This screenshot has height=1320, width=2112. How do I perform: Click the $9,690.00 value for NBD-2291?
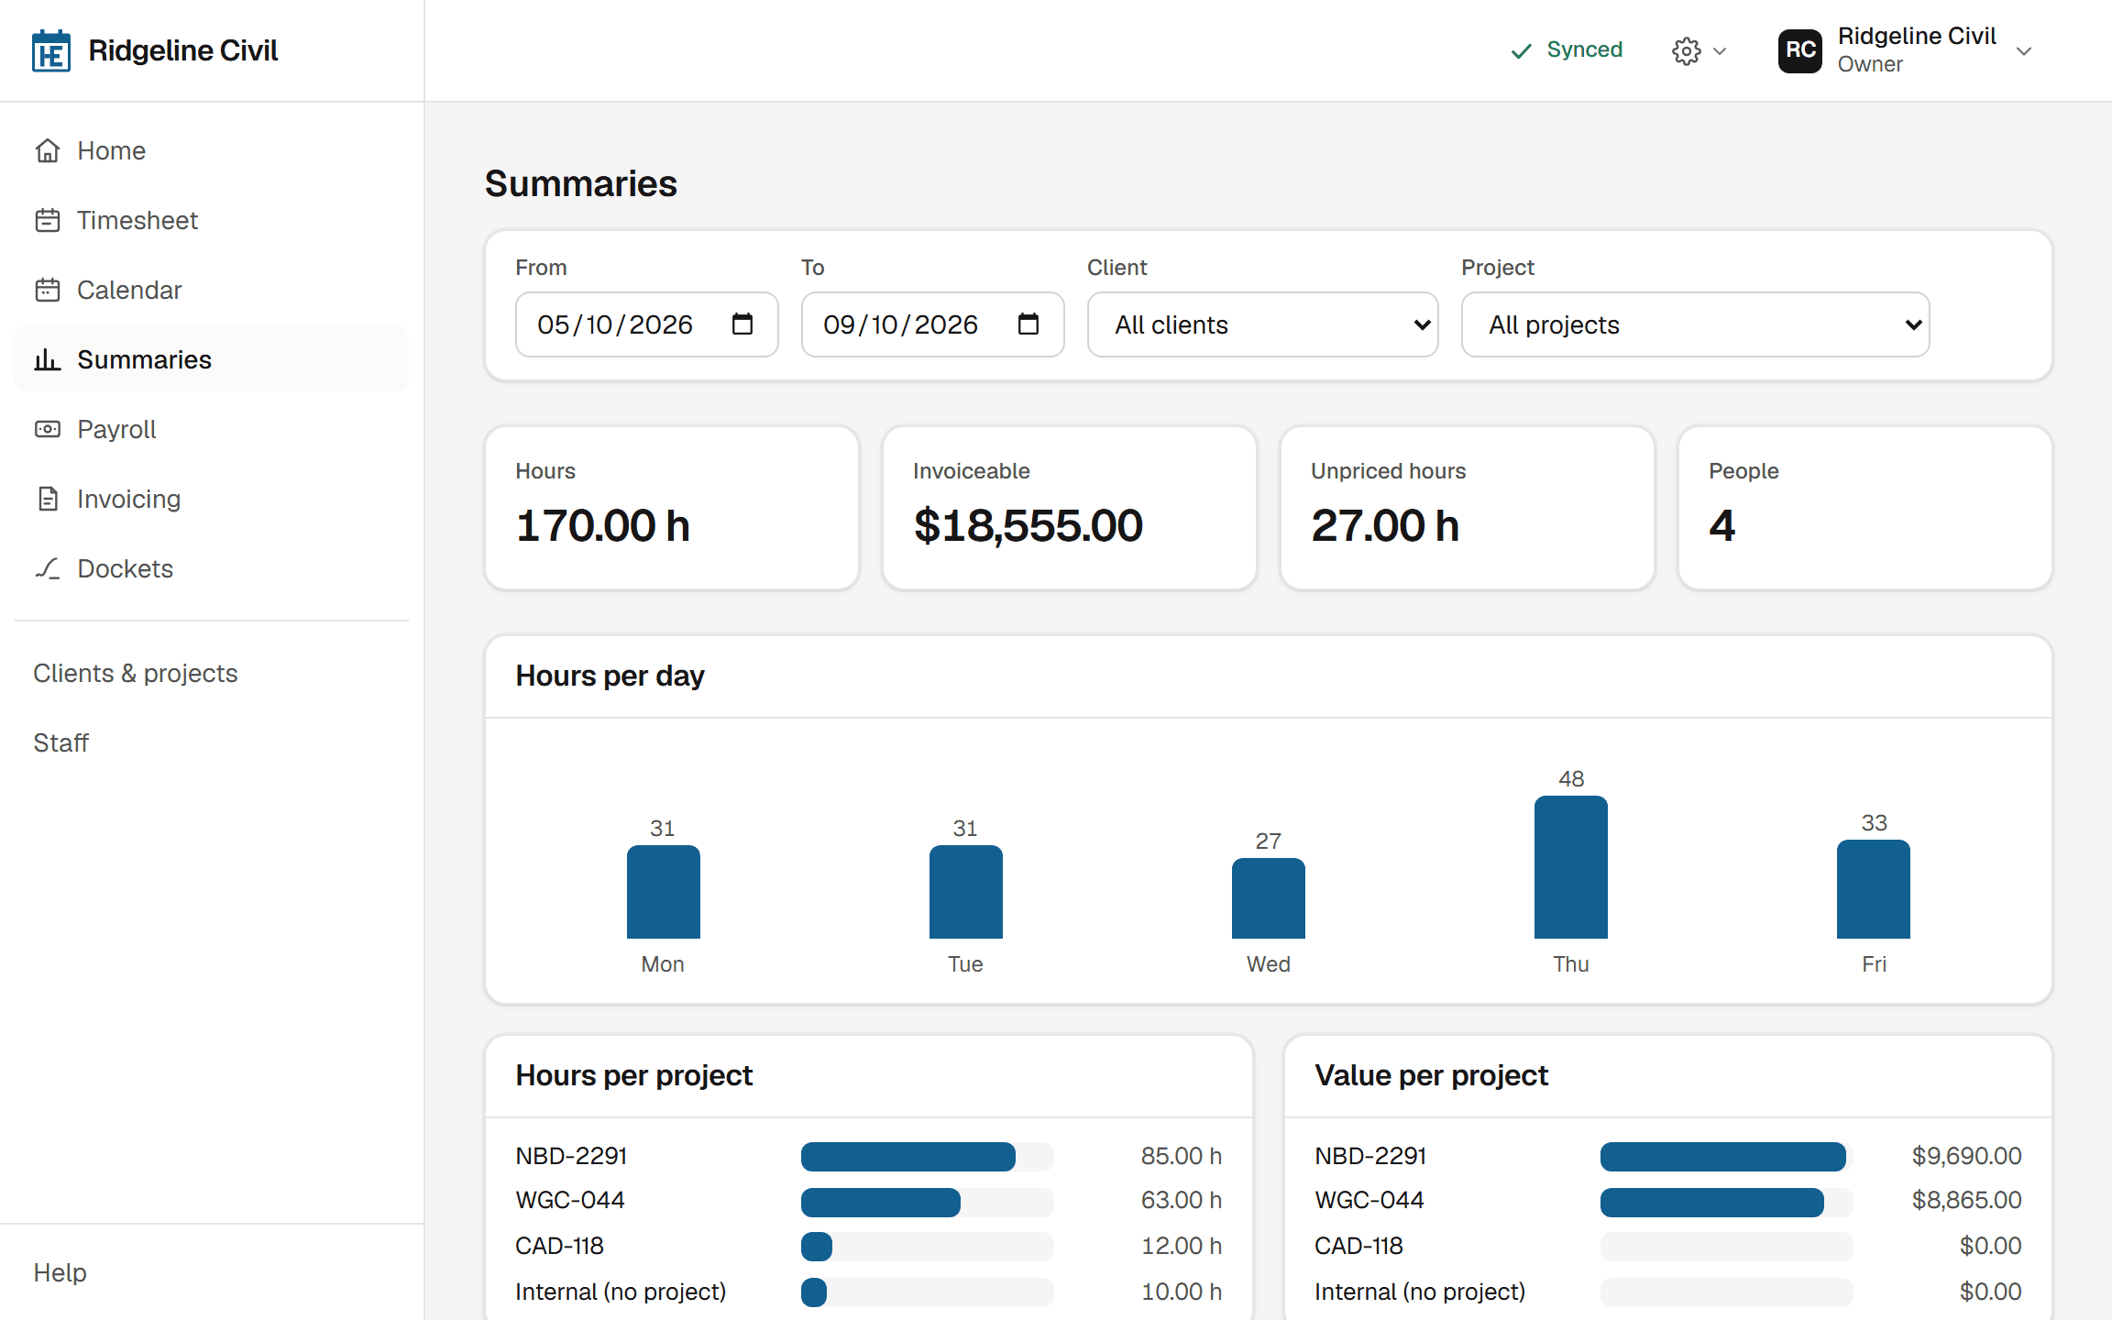click(x=1966, y=1156)
